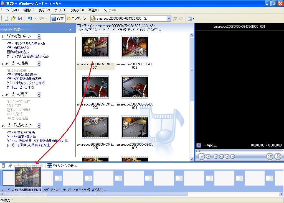Open the thumbnail view options dropdown
284x203 pixels.
pyautogui.click(x=191, y=19)
